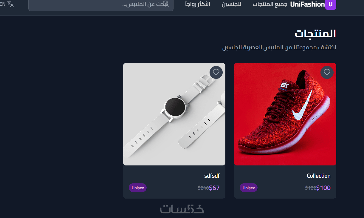364x218 pixels.
Task: Switch language to EN
Action: pos(3,4)
